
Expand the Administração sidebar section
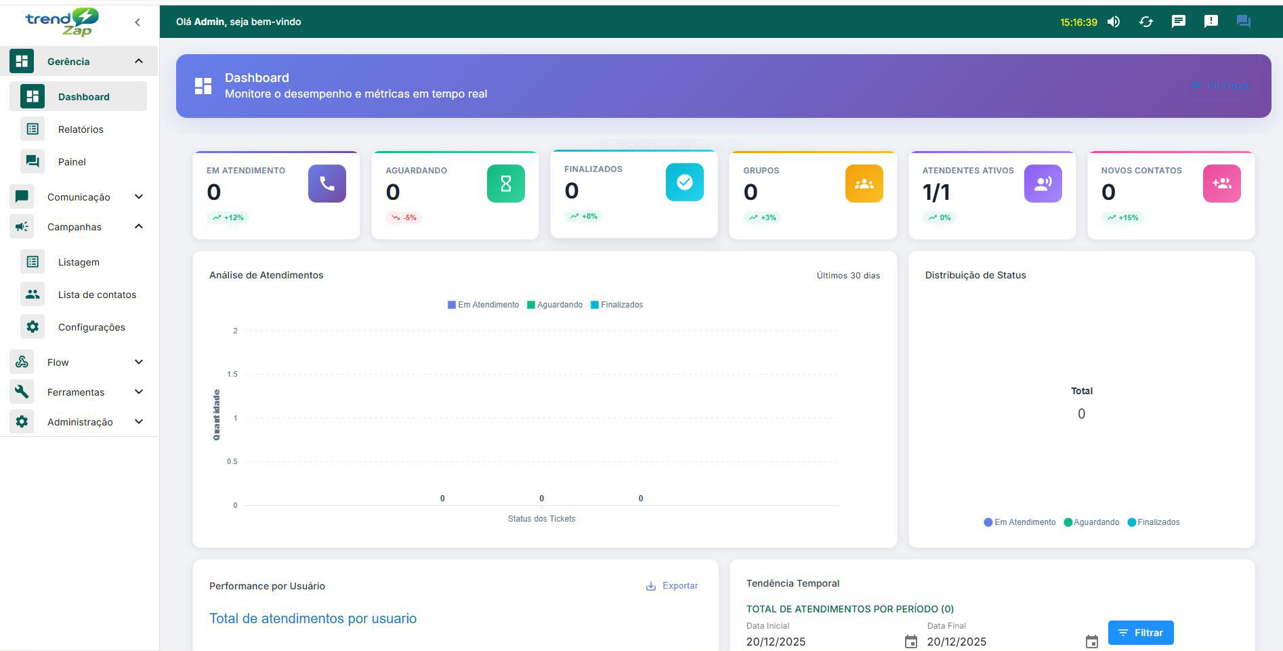(79, 421)
